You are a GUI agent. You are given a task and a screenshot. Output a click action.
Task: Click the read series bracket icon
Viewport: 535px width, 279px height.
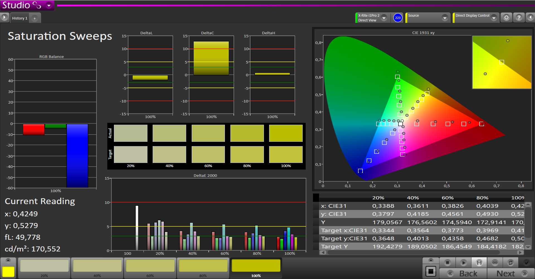[479, 263]
